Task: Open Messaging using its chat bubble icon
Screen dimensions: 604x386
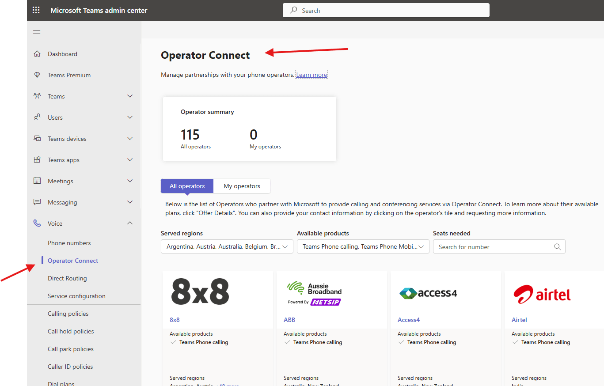Action: click(37, 202)
